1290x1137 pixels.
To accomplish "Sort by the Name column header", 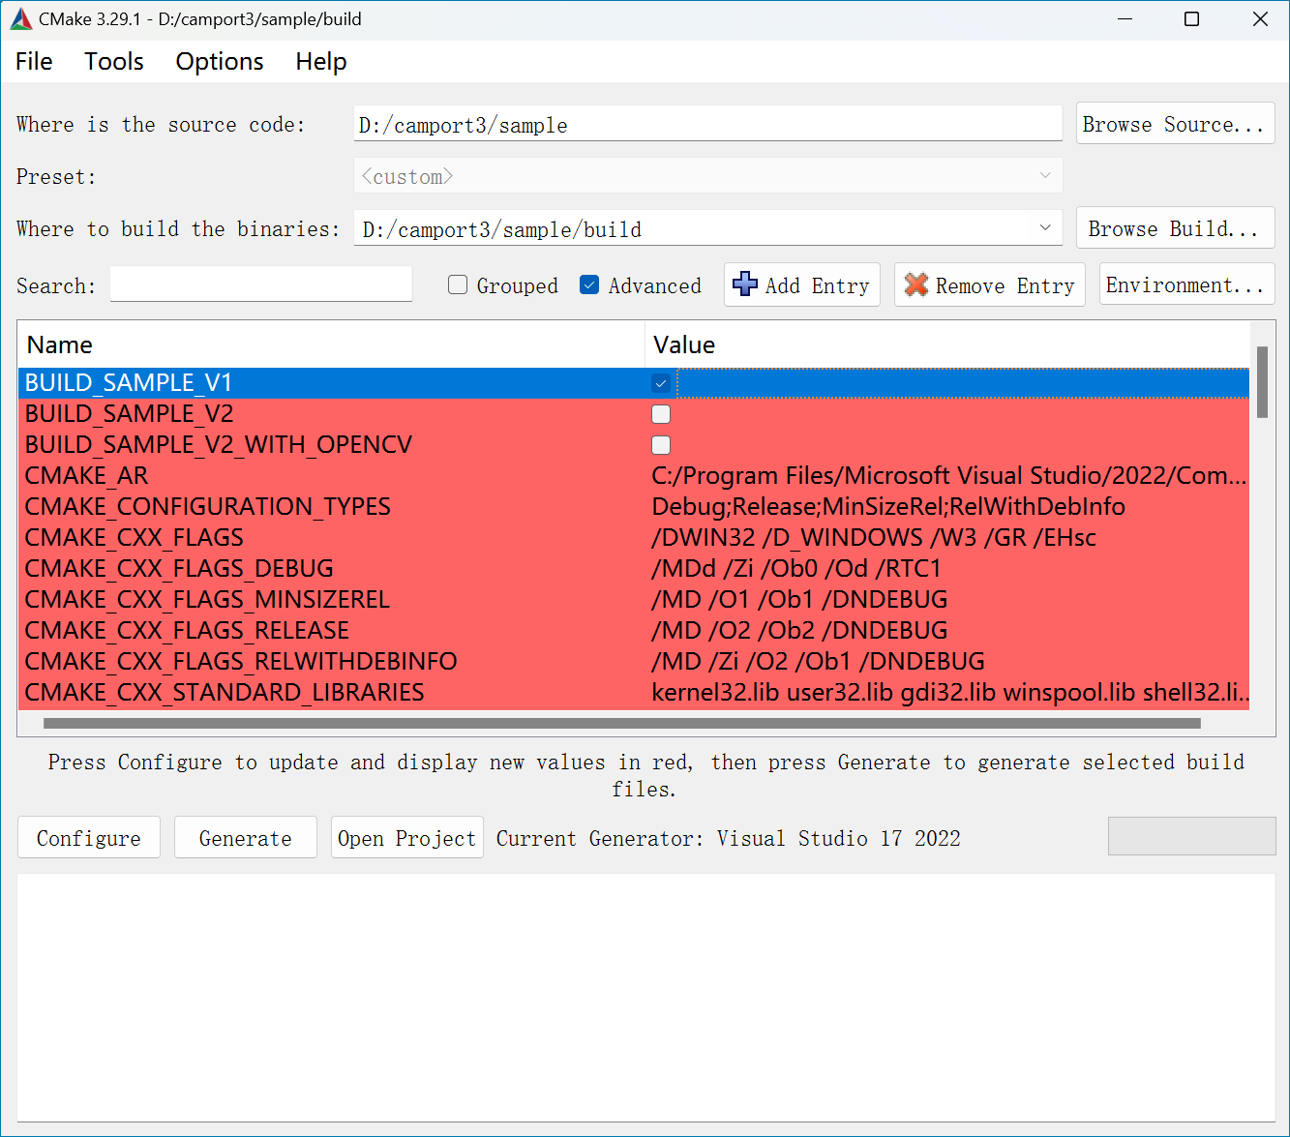I will pyautogui.click(x=331, y=344).
